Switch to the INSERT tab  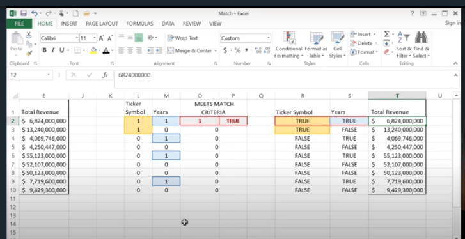[69, 24]
